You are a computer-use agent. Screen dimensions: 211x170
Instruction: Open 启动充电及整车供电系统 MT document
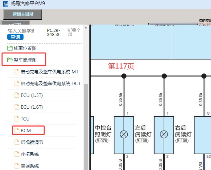click(49, 72)
